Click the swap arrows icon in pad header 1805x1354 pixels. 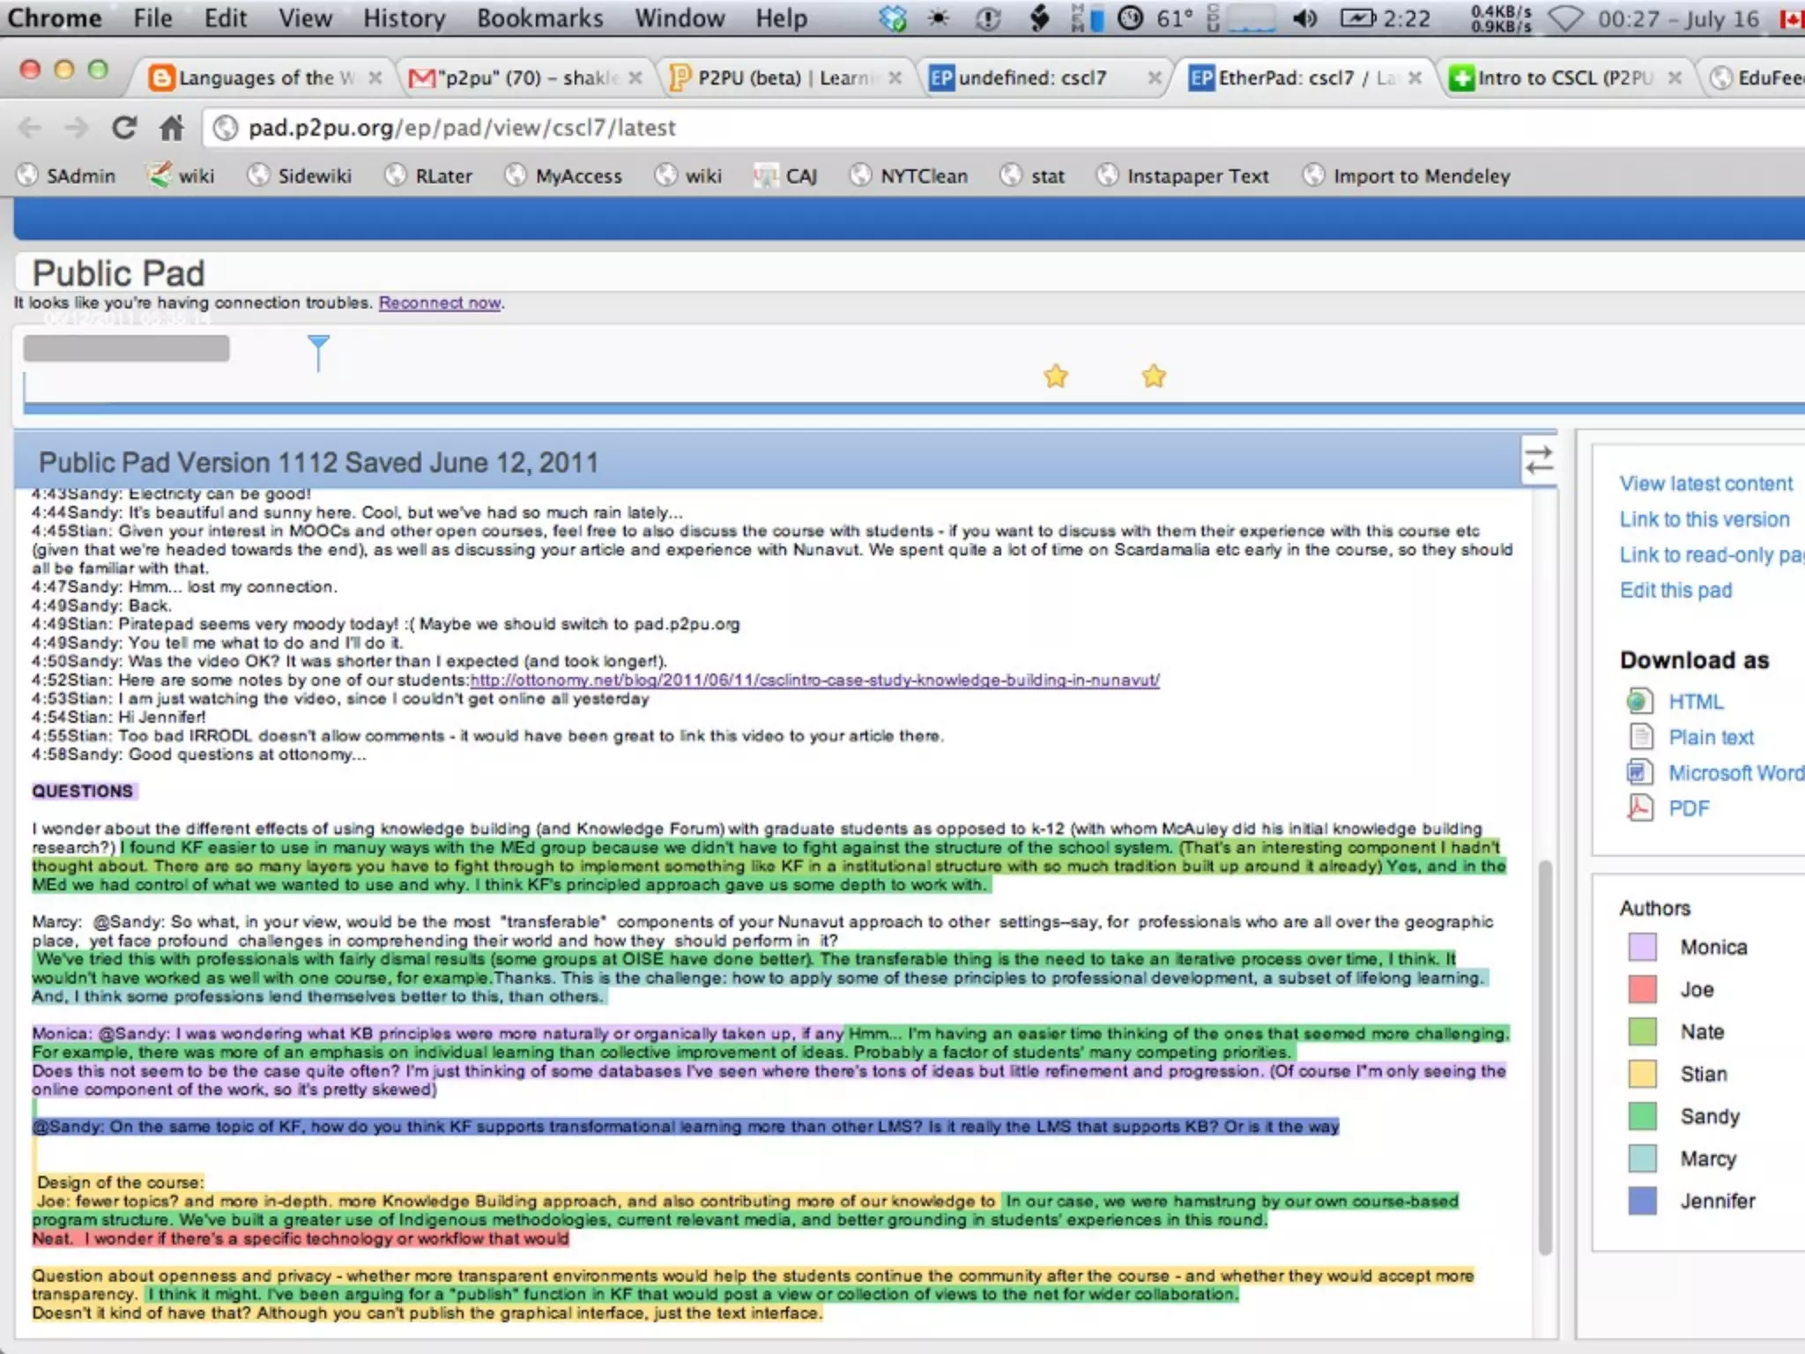click(1539, 460)
